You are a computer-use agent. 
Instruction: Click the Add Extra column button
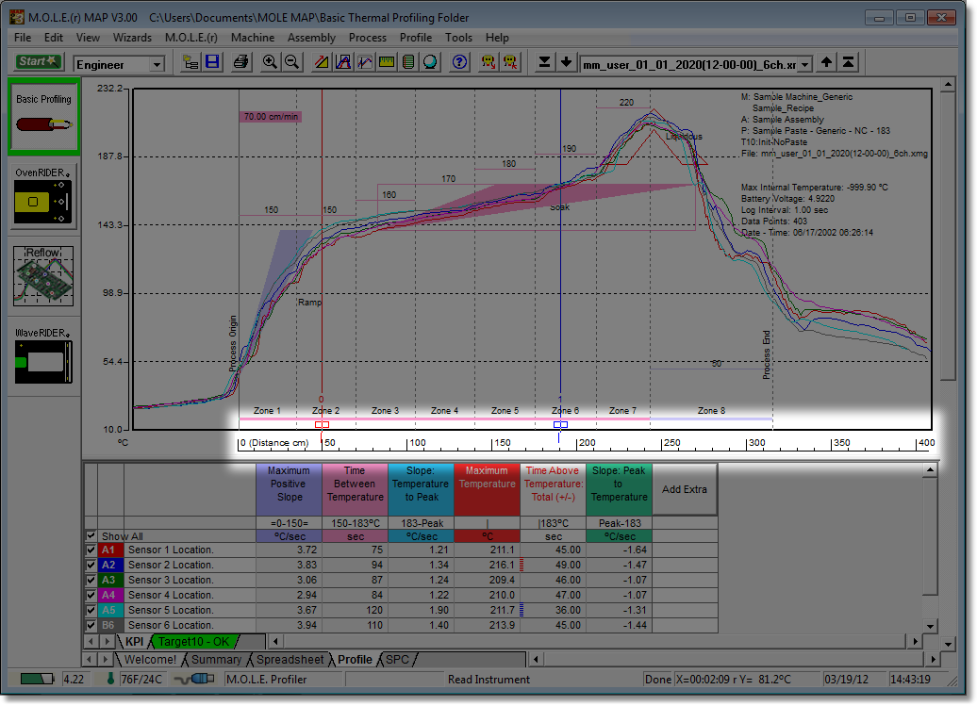tap(685, 489)
